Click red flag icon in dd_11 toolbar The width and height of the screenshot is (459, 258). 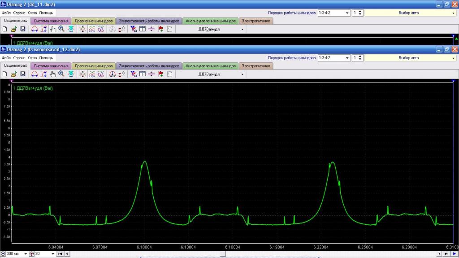(x=160, y=29)
